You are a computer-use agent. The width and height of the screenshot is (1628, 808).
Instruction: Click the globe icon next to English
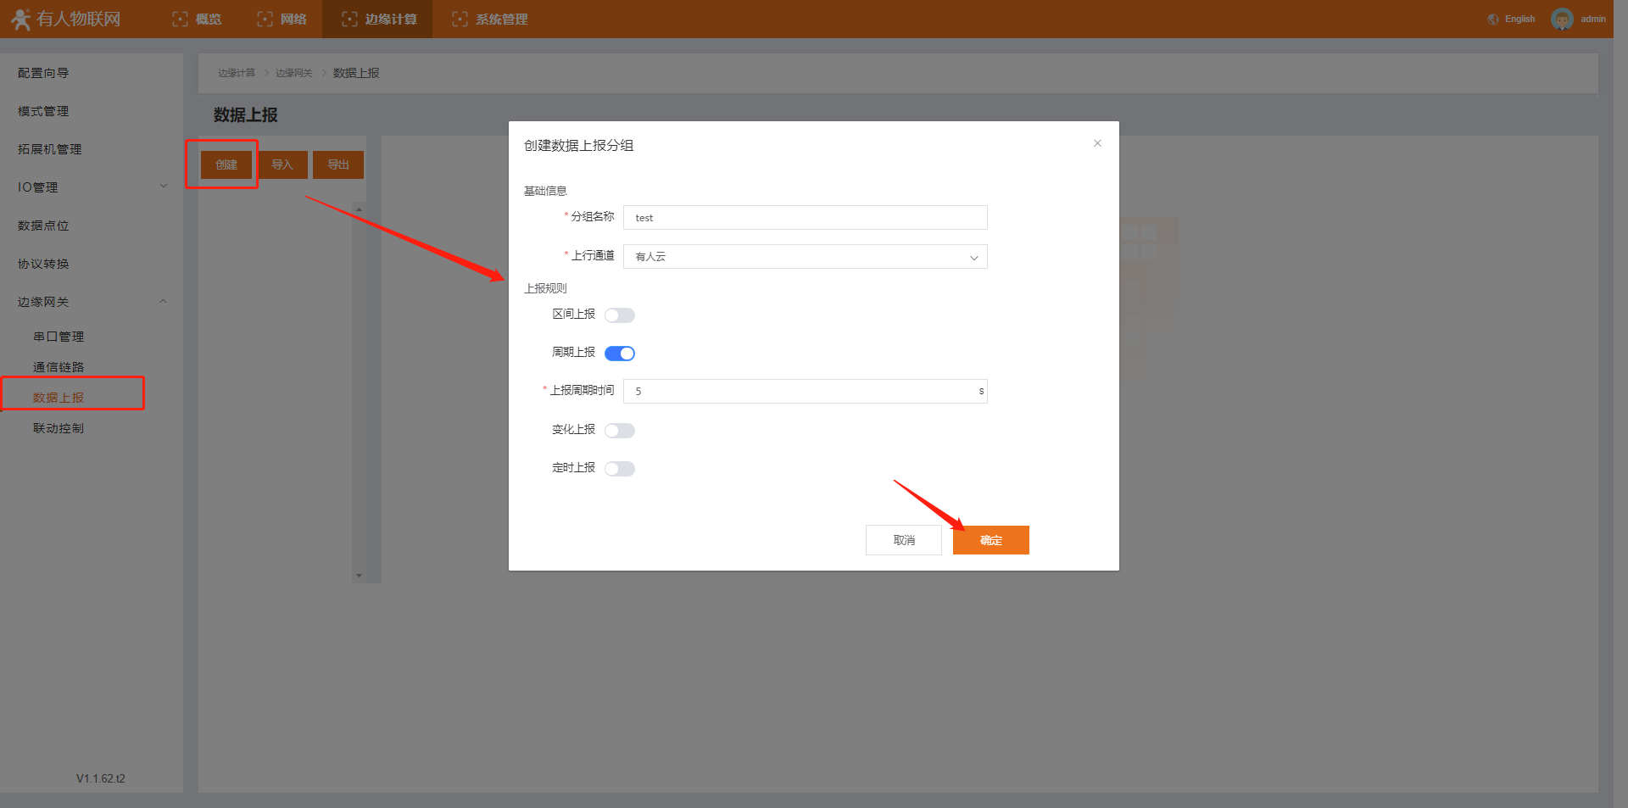point(1493,19)
